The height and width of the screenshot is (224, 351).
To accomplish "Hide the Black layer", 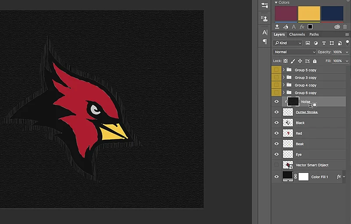I will (276, 122).
